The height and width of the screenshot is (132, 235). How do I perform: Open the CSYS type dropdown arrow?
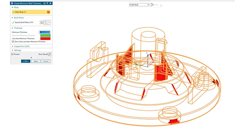point(49,22)
